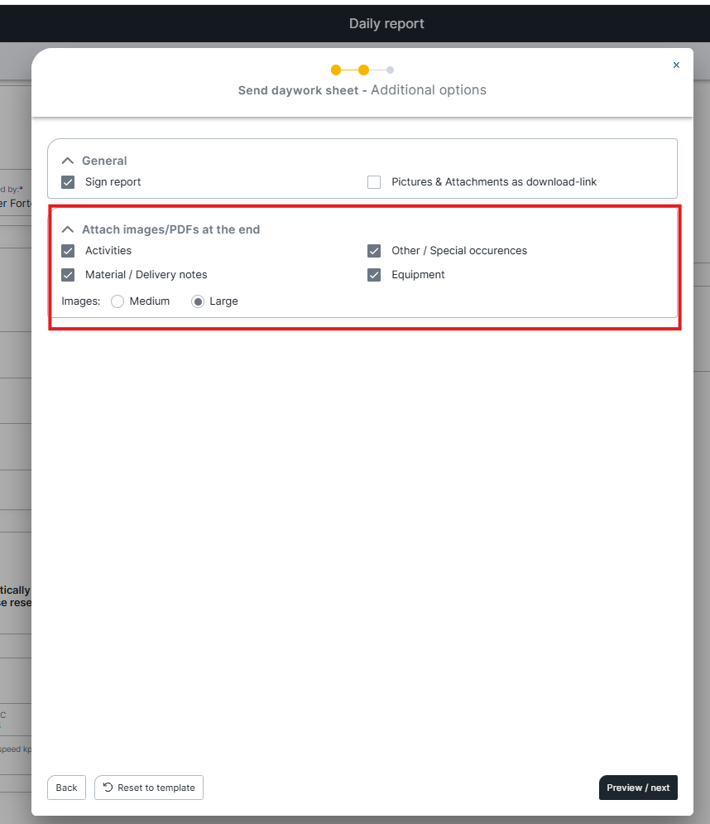Click the Images: label
The width and height of the screenshot is (710, 824).
[81, 301]
